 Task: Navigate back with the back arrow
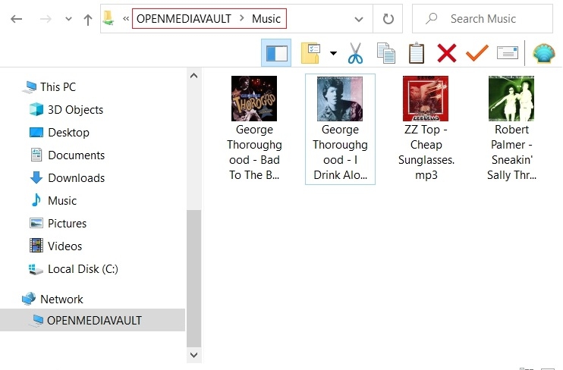click(x=16, y=19)
